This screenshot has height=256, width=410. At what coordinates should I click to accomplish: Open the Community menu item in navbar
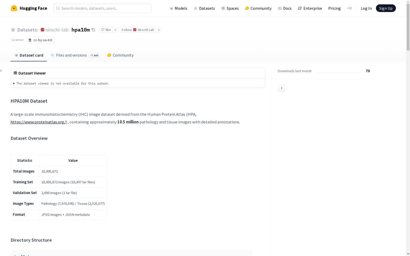(258, 8)
